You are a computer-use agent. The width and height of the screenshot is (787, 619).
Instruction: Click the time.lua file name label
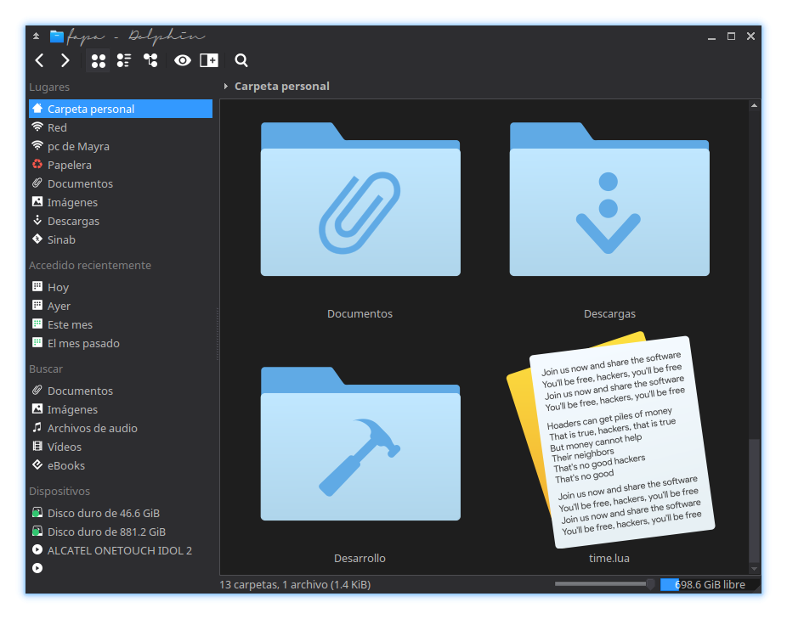click(609, 559)
